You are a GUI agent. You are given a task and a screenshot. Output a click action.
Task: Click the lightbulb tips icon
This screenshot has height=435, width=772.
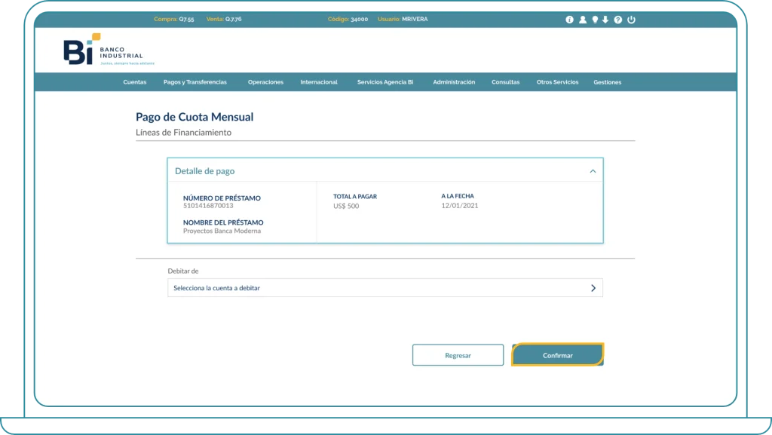[x=595, y=20]
